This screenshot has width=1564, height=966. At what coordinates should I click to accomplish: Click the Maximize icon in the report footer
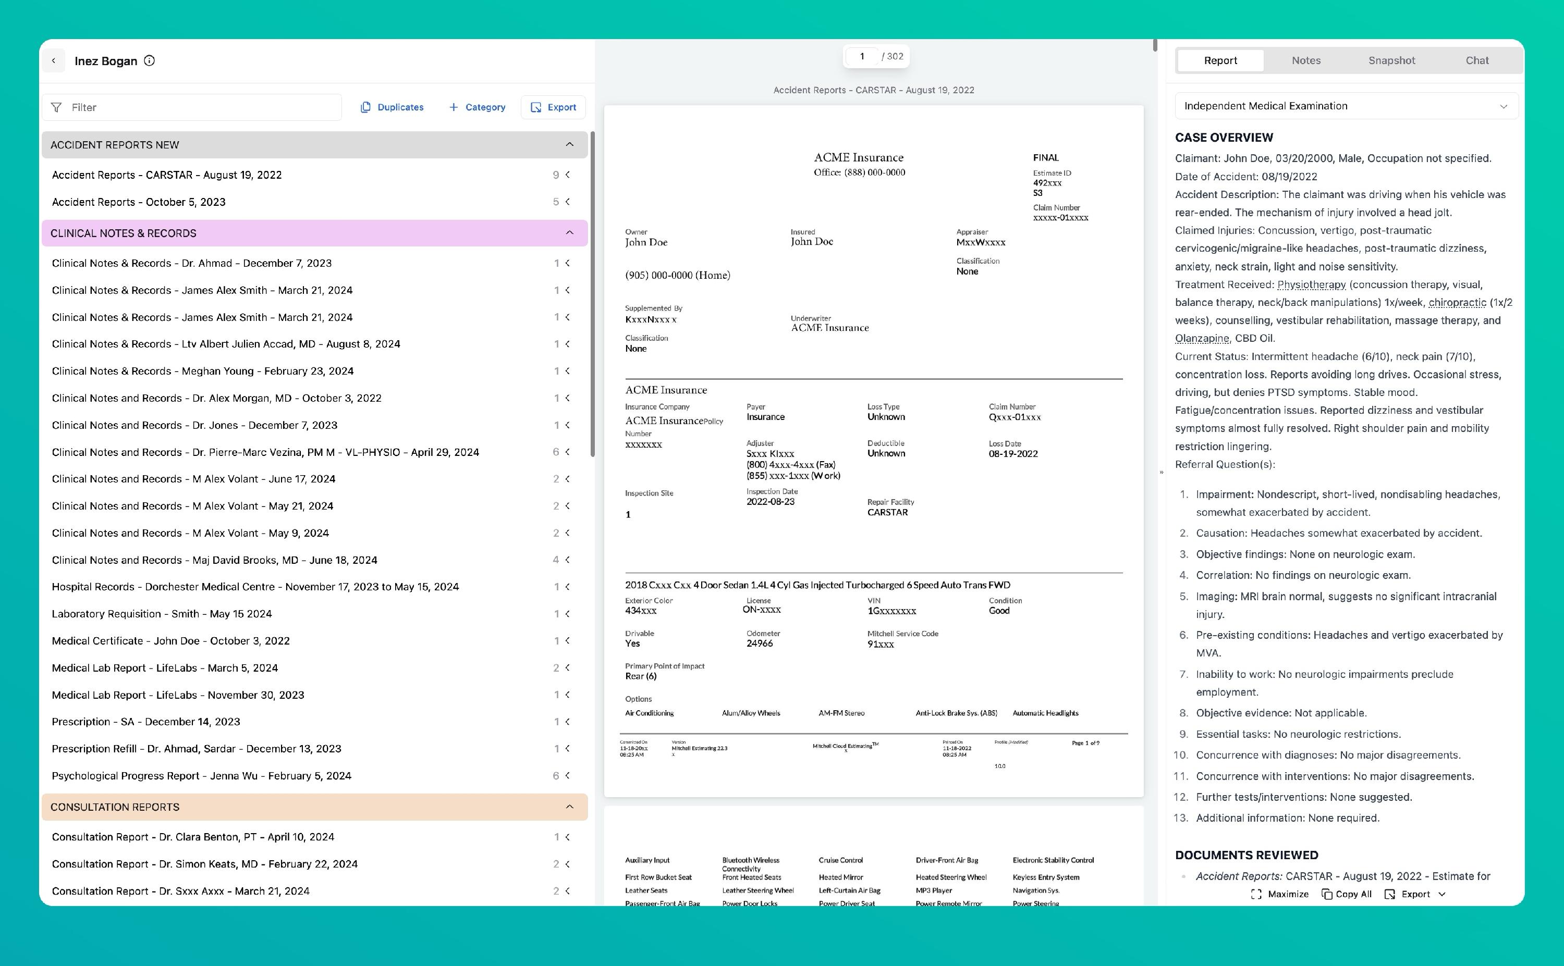click(1256, 894)
